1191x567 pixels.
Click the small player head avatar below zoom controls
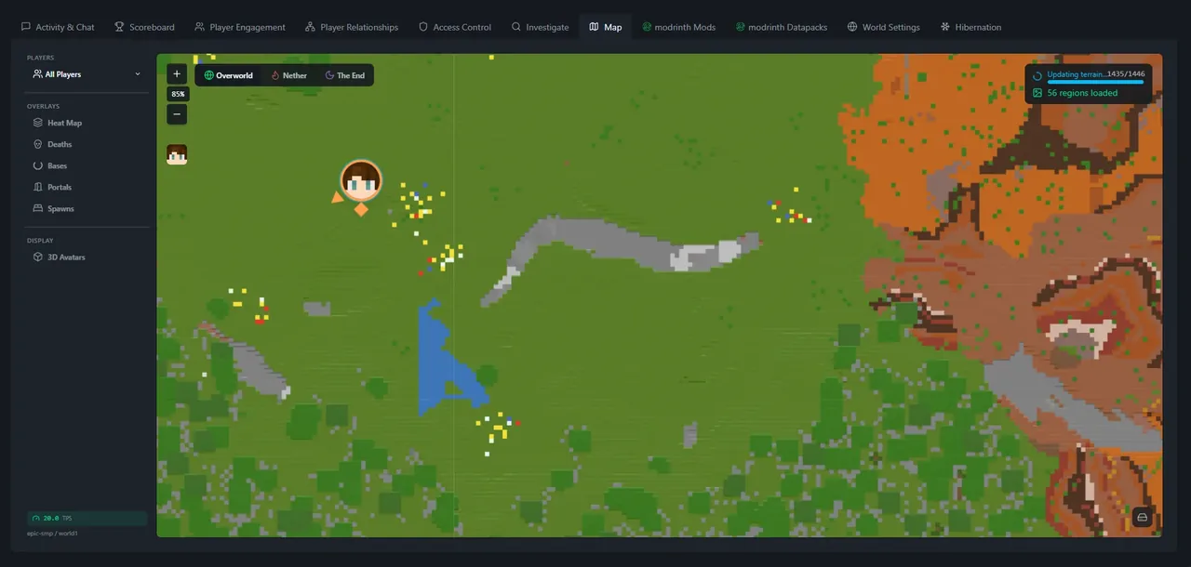pyautogui.click(x=177, y=153)
